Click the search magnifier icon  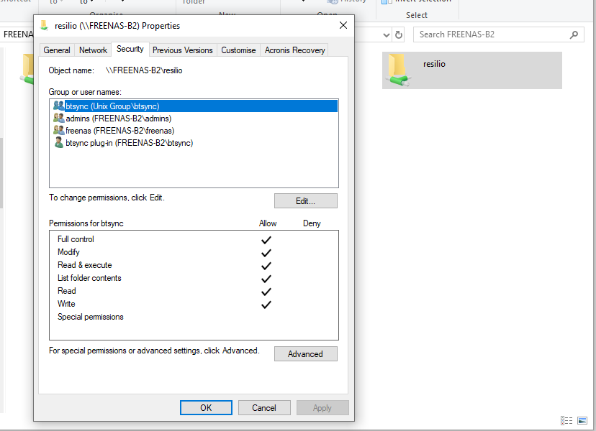click(574, 35)
